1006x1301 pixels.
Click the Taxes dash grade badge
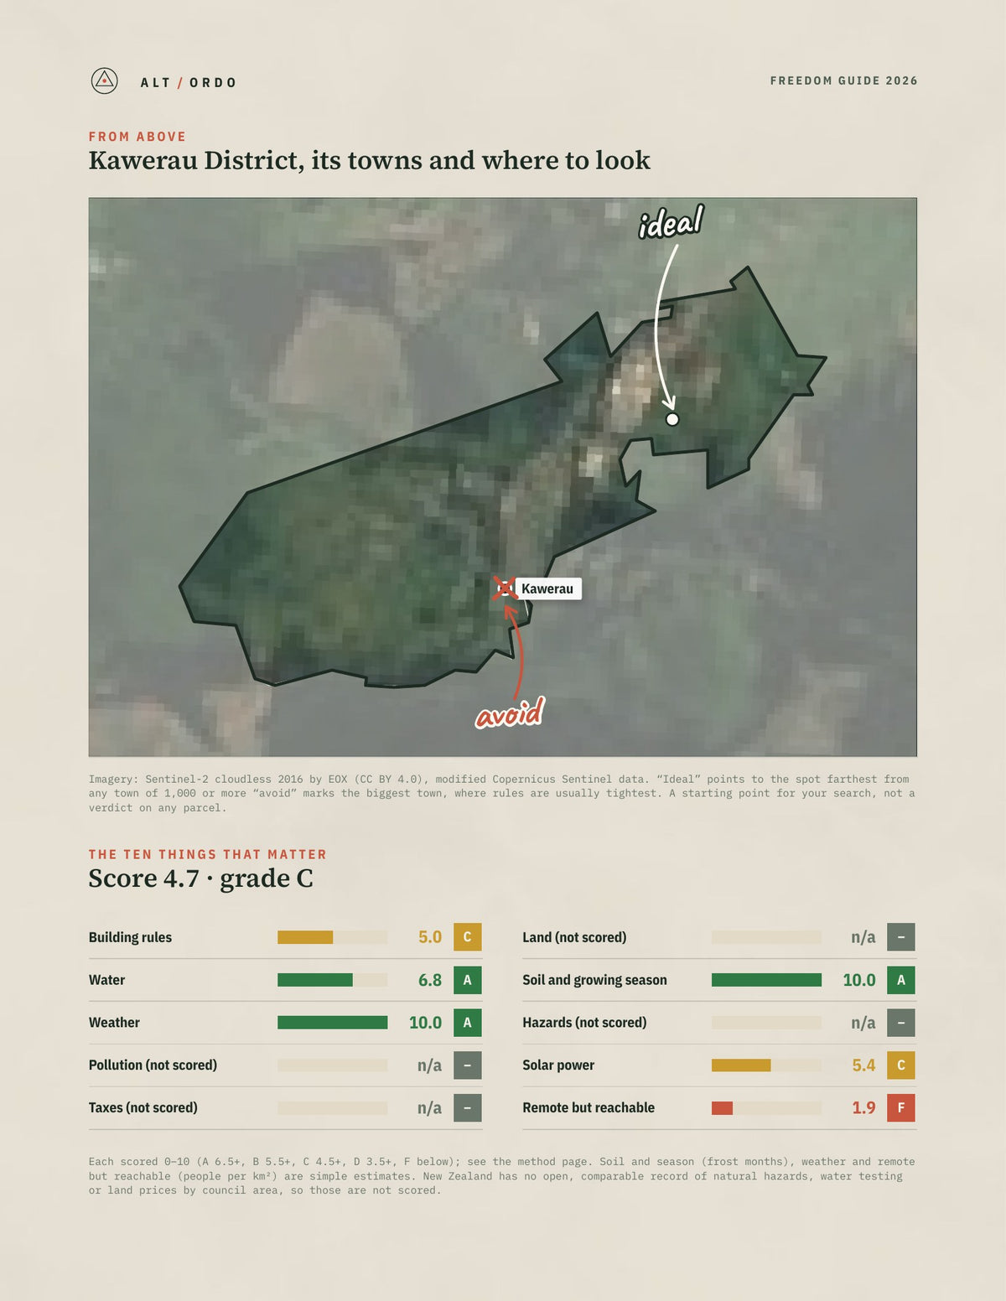tap(468, 1108)
